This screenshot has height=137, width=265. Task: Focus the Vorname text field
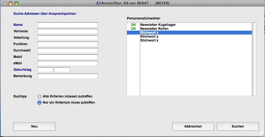68,31
